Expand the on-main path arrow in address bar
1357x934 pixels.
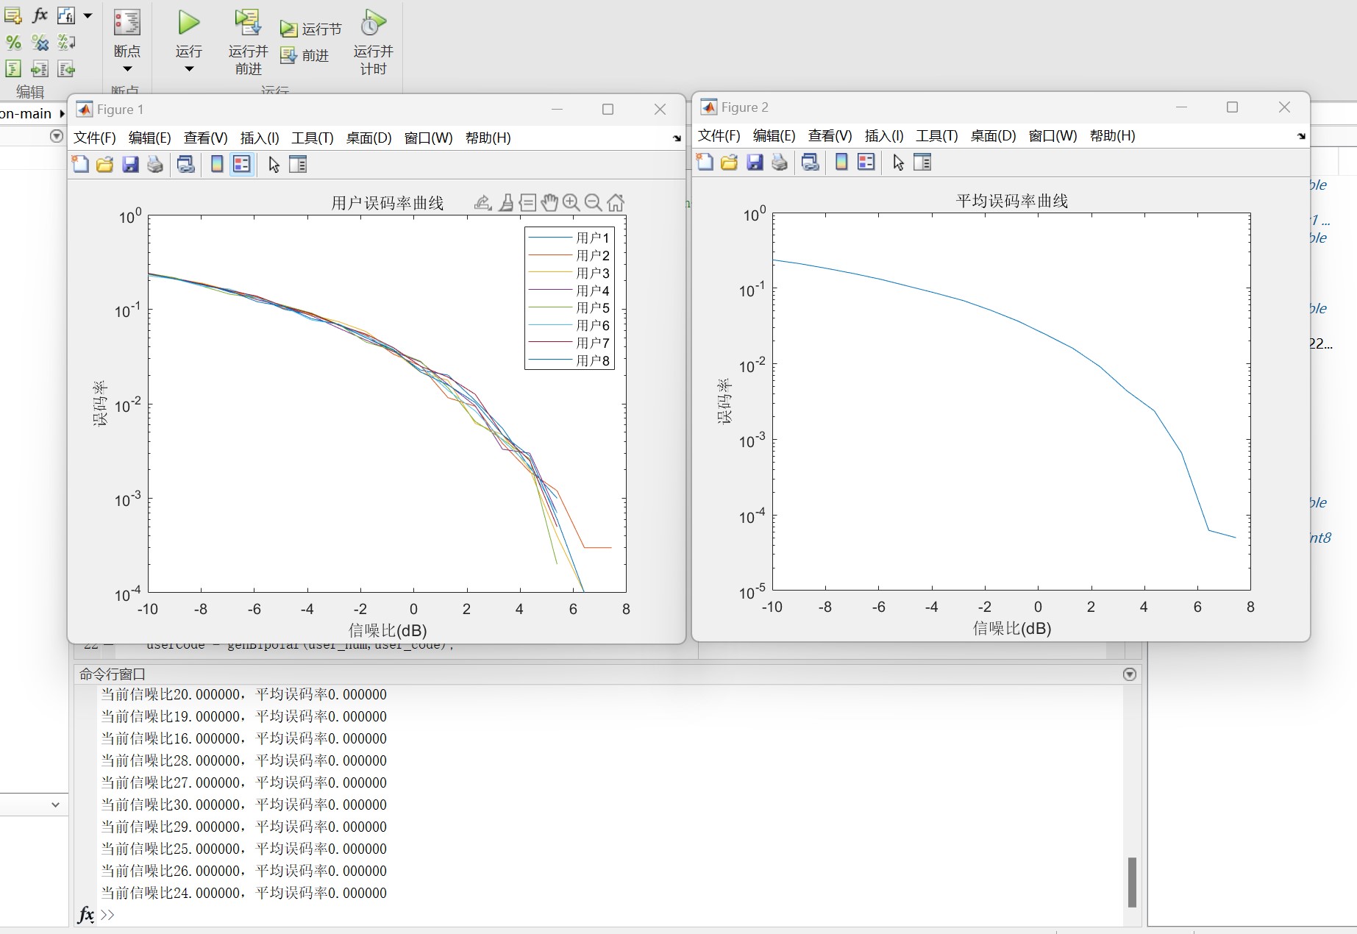[x=62, y=113]
